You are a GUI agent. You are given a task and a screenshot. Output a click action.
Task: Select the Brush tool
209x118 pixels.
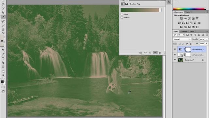(3, 25)
